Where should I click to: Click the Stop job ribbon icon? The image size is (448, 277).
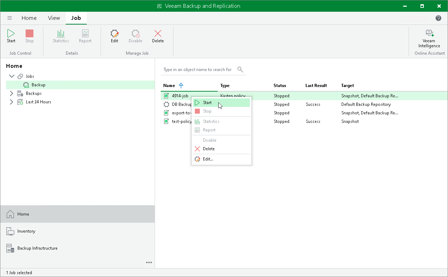pos(30,34)
